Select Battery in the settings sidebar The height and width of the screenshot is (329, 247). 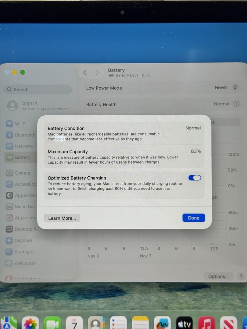(x=21, y=157)
